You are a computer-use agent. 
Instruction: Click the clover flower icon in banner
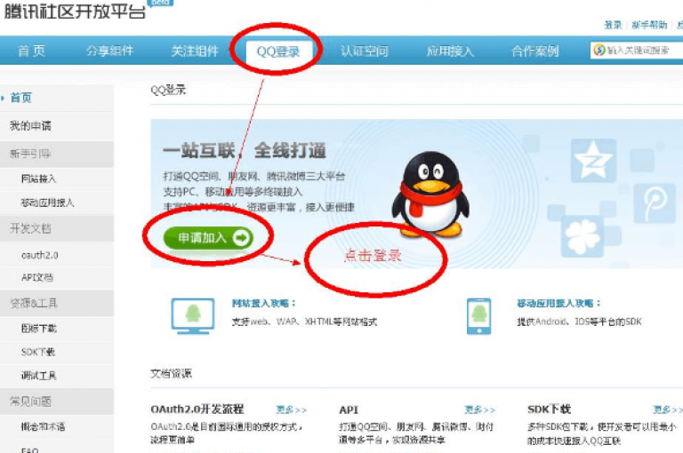582,237
